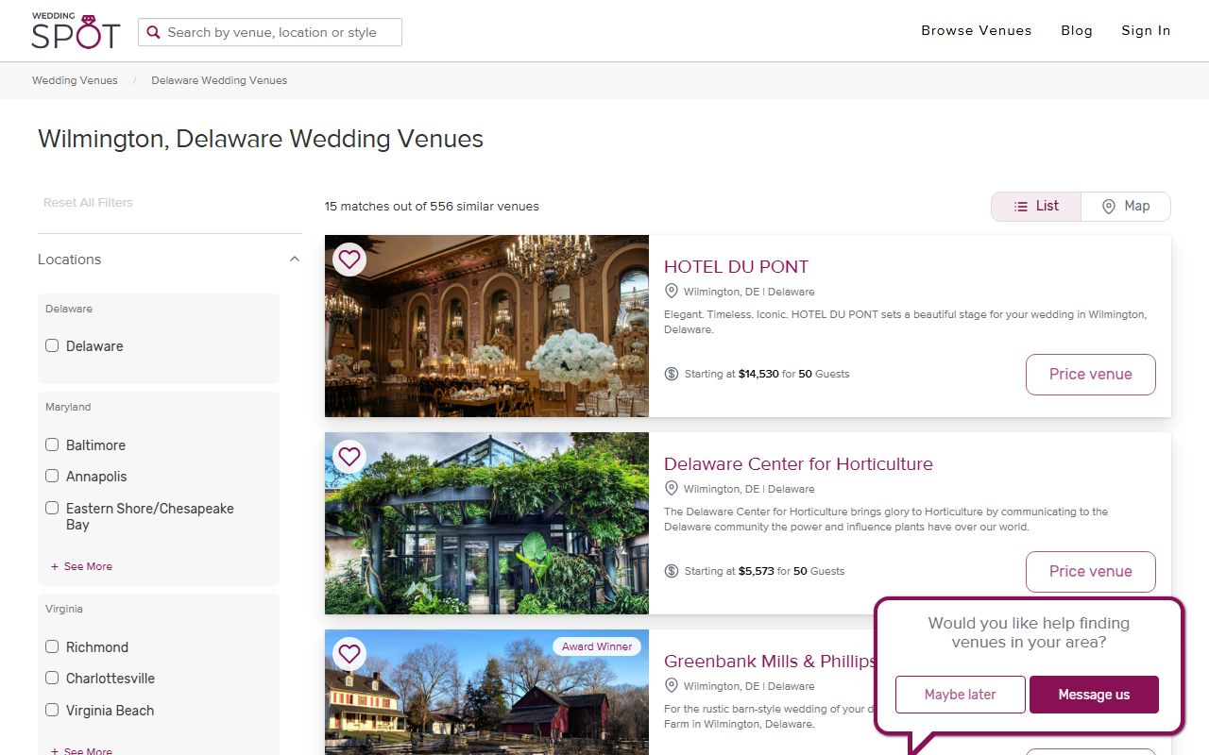Image resolution: width=1209 pixels, height=755 pixels.
Task: Tick the Baltimore location checkbox
Action: tap(52, 445)
